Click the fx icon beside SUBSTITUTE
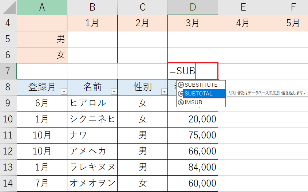Image resolution: width=308 pixels, height=192 pixels. click(181, 85)
